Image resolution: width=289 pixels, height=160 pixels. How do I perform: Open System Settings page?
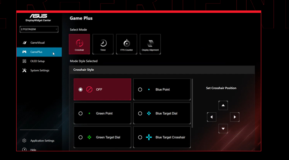point(39,70)
